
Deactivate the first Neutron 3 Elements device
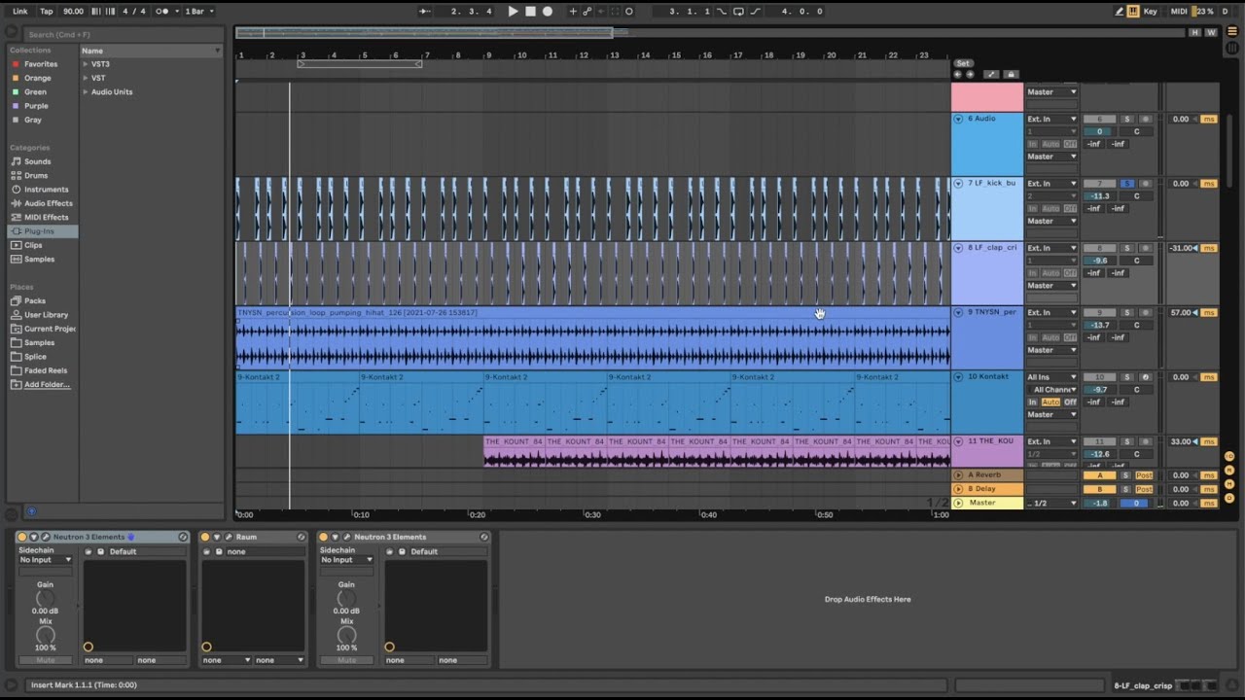tap(22, 537)
